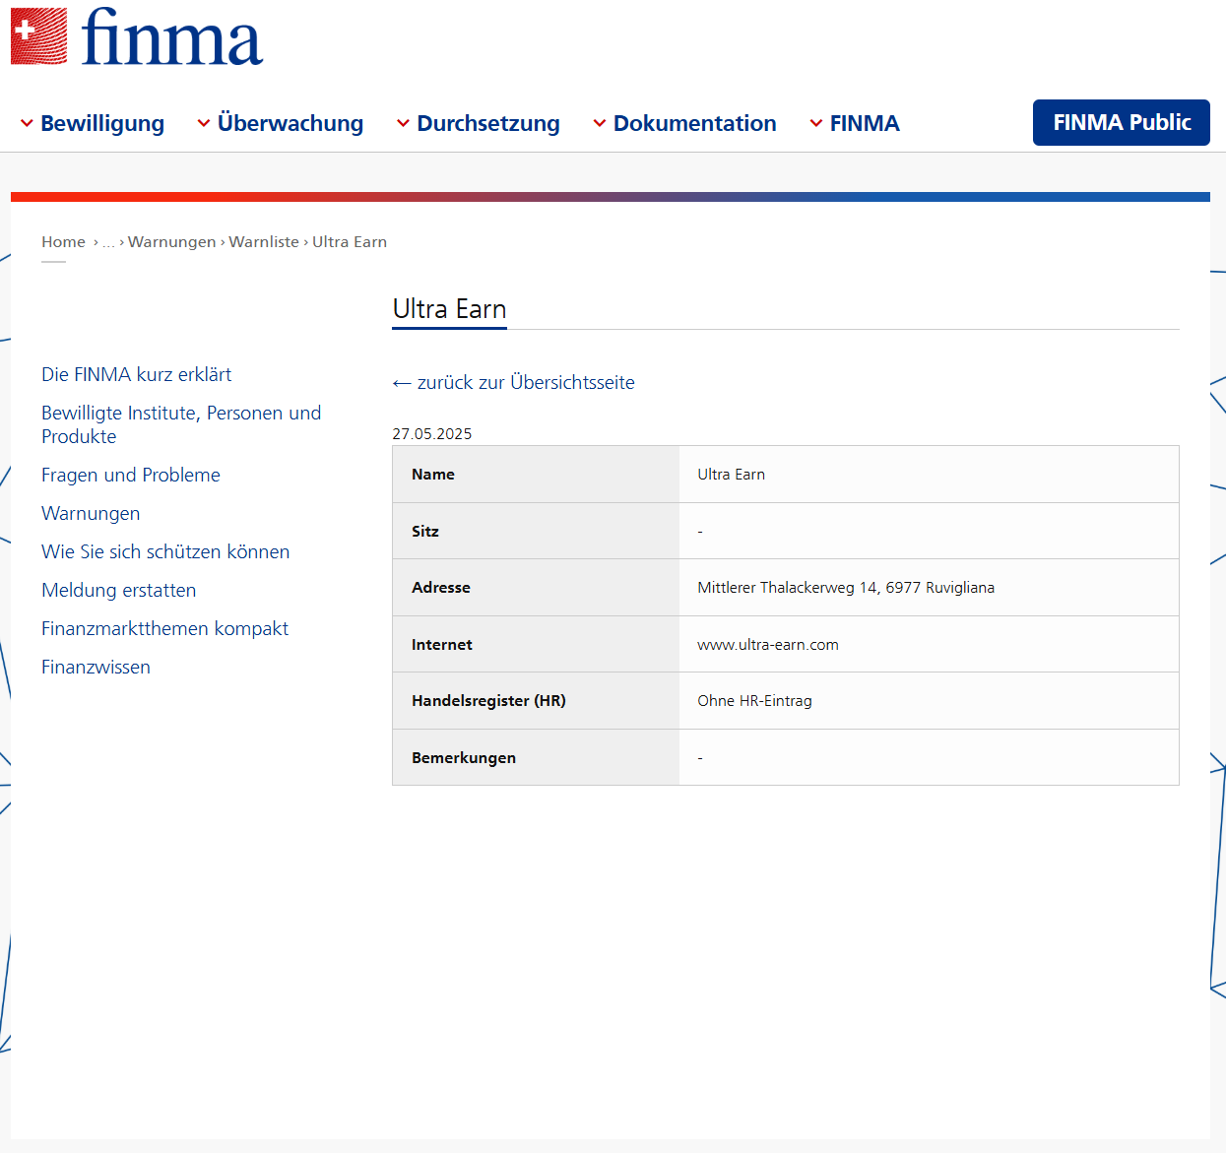Click the Adresse row label
The image size is (1226, 1153).
point(441,588)
